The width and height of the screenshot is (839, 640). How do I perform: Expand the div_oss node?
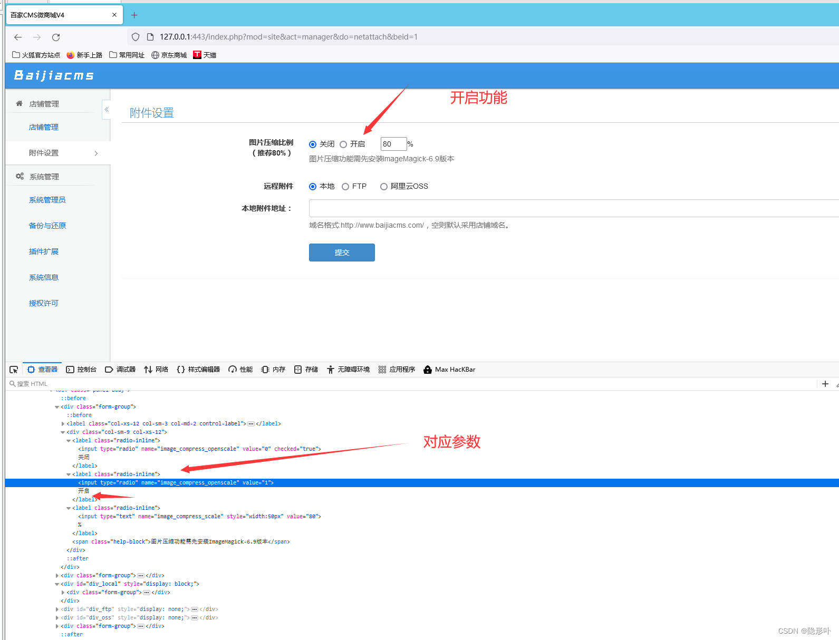(57, 618)
